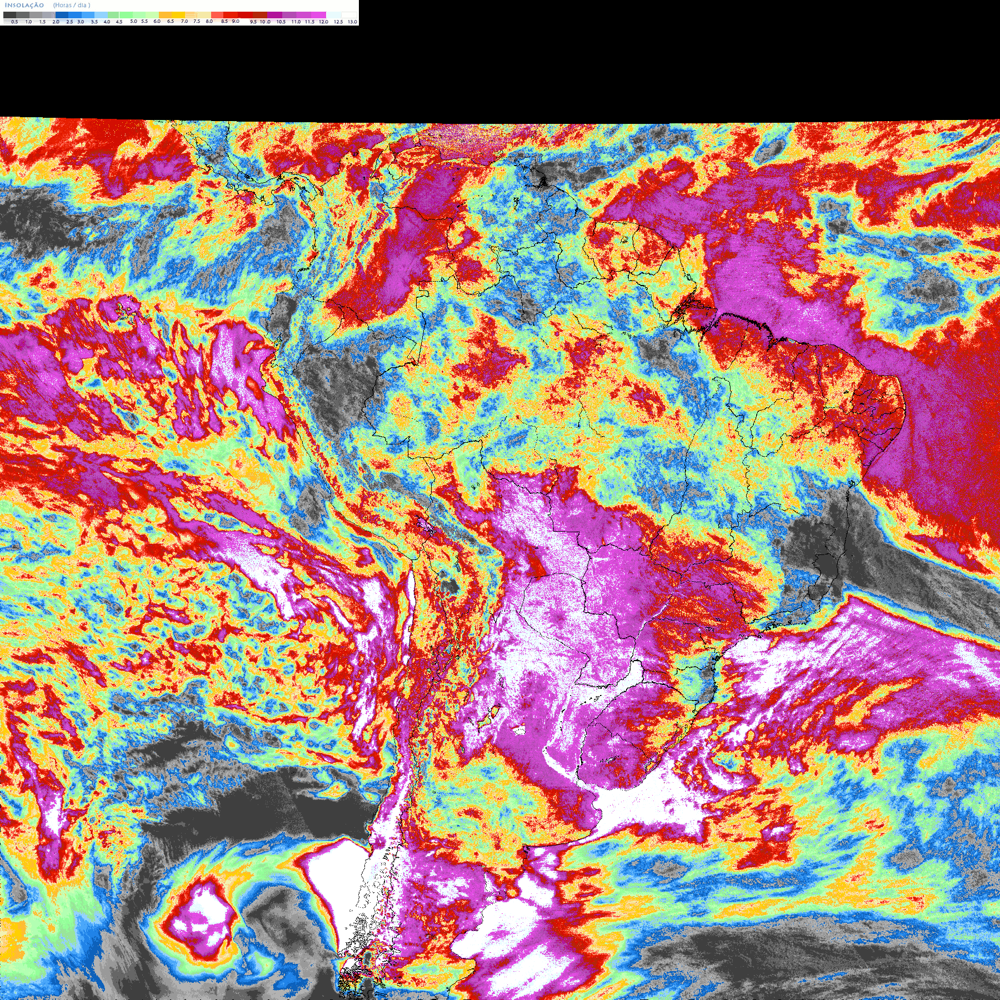The height and width of the screenshot is (1000, 1000).
Task: Pick the darkest gray legend swatch above 0.5
Action: point(9,15)
